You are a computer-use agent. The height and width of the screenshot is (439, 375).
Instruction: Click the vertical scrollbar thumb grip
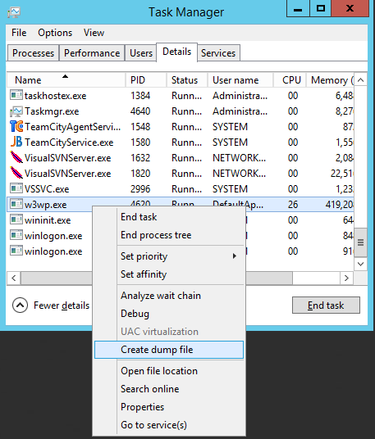tap(361, 242)
